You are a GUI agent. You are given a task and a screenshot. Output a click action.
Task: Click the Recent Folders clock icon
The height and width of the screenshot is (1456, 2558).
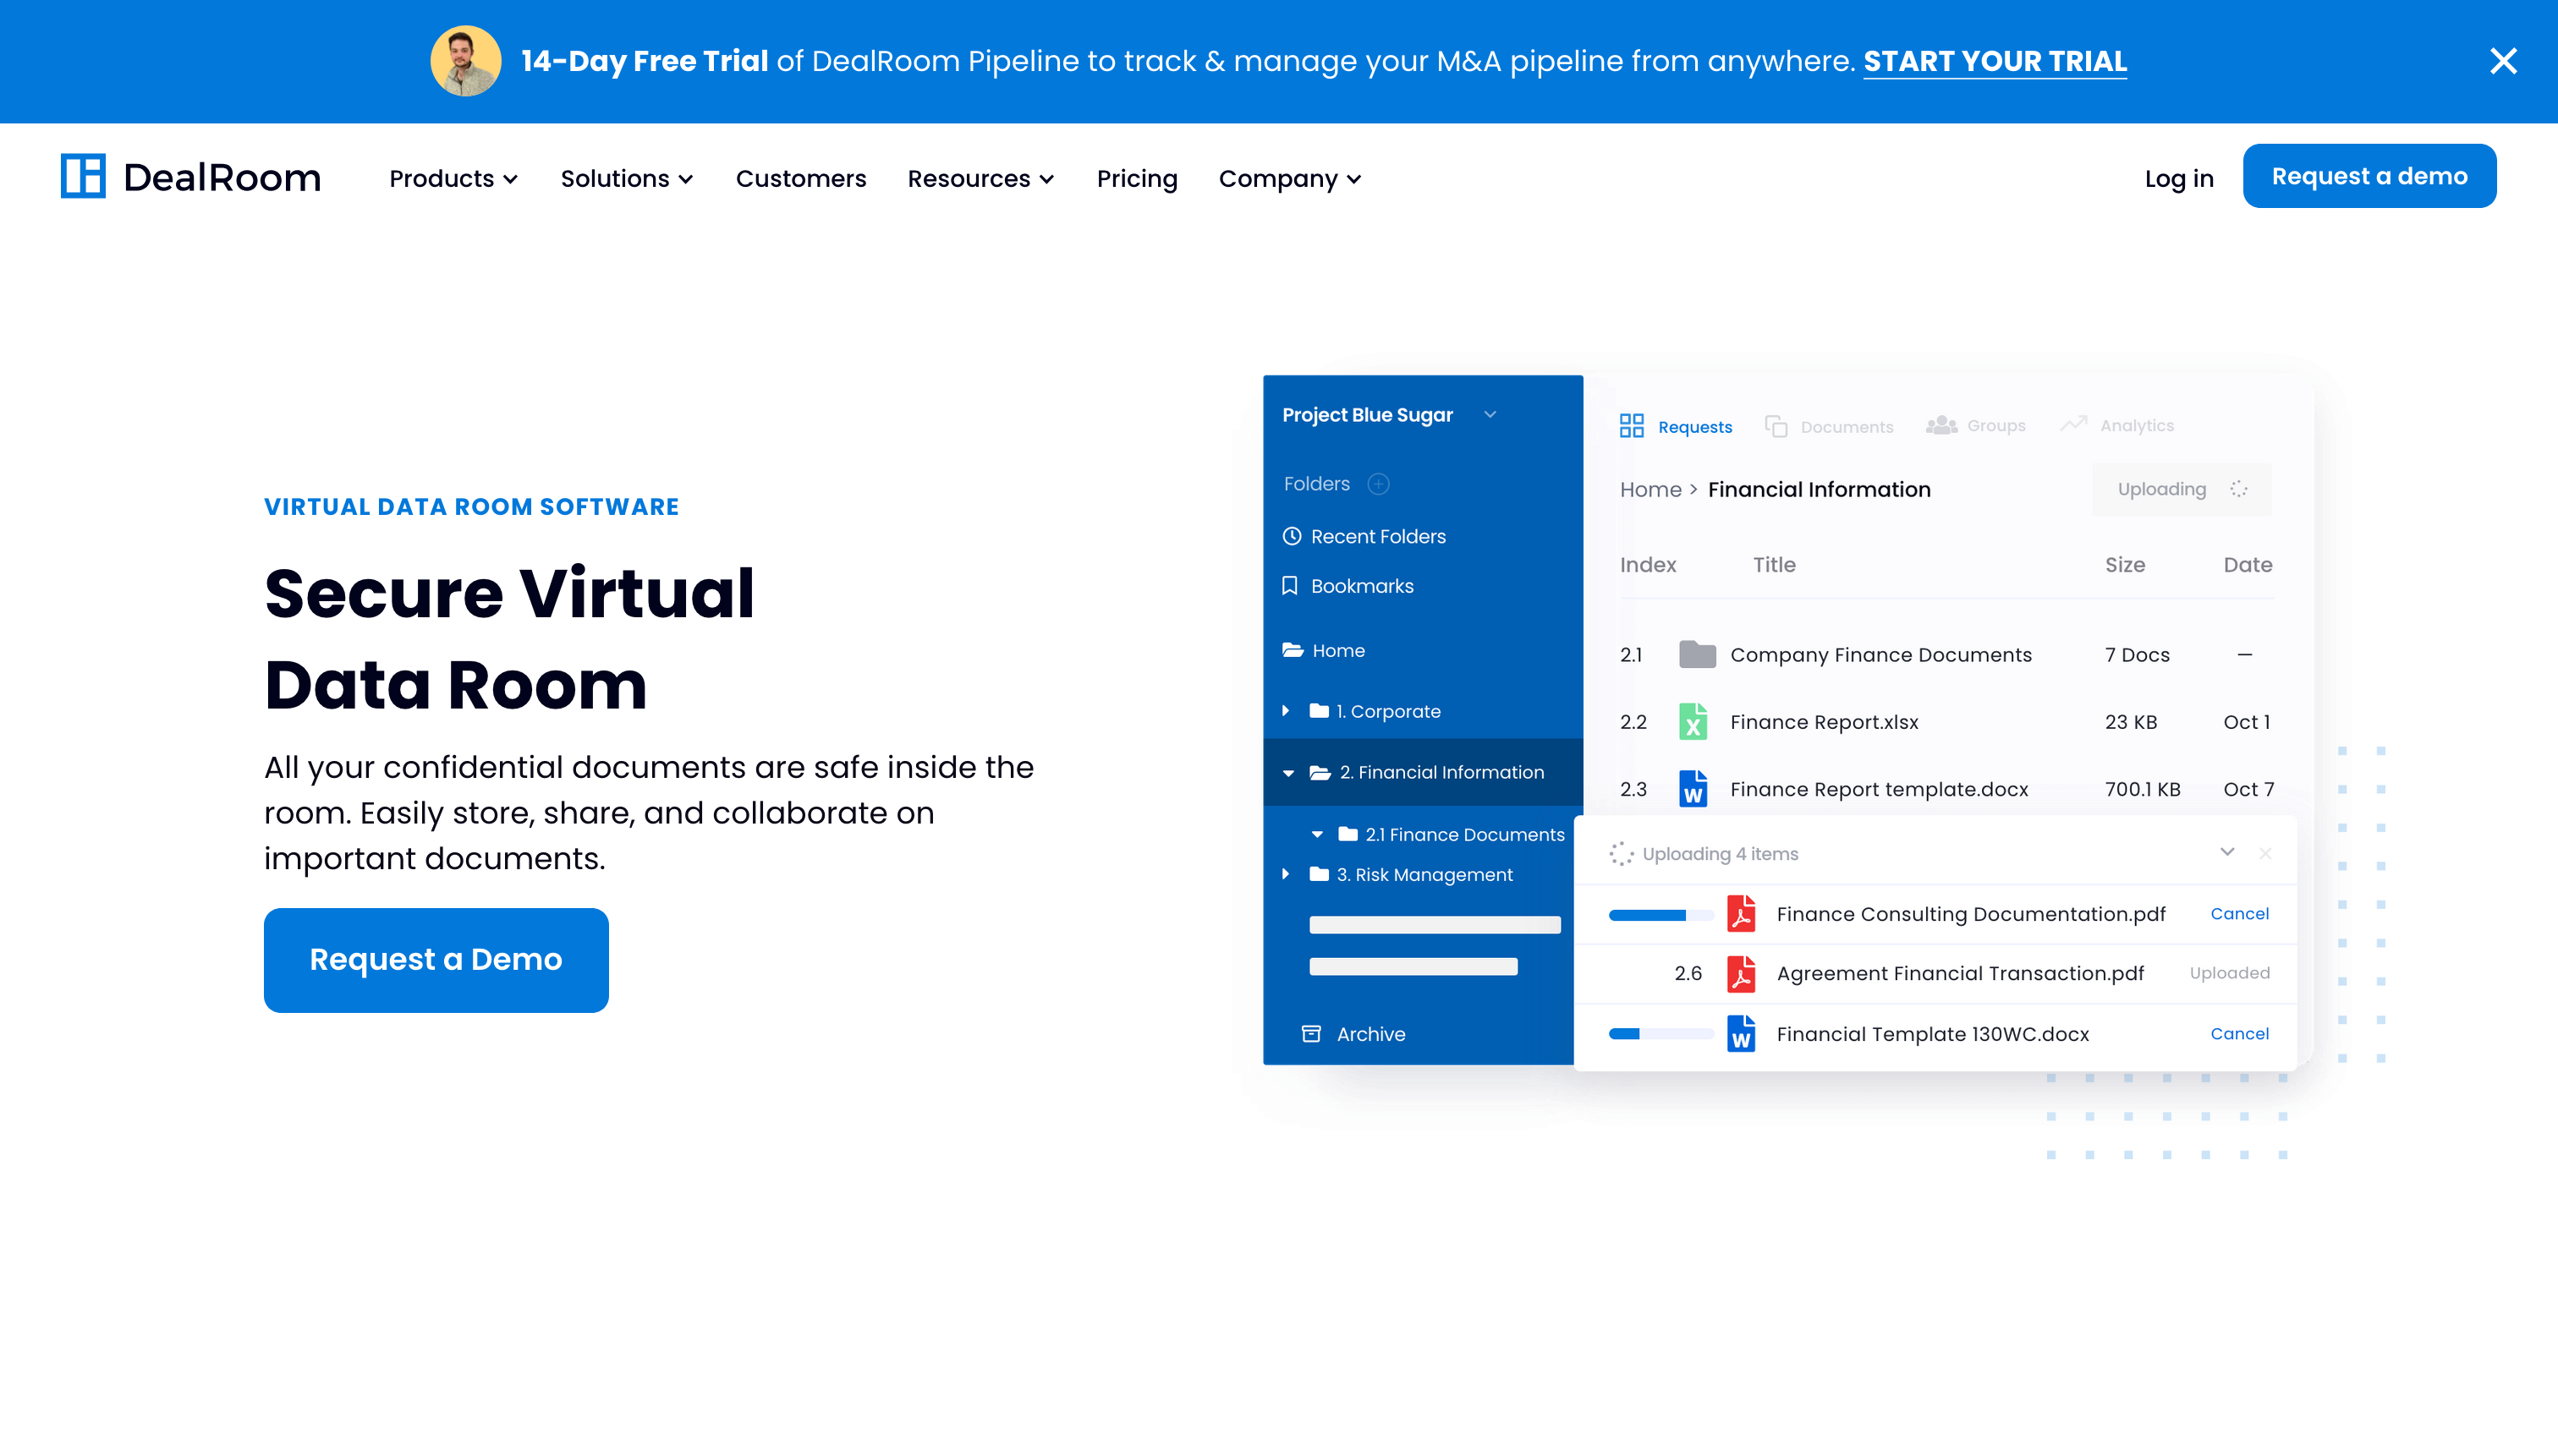point(1292,536)
